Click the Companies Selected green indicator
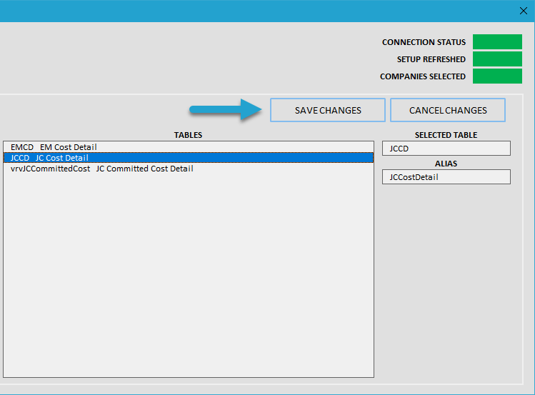The width and height of the screenshot is (535, 395). tap(497, 76)
